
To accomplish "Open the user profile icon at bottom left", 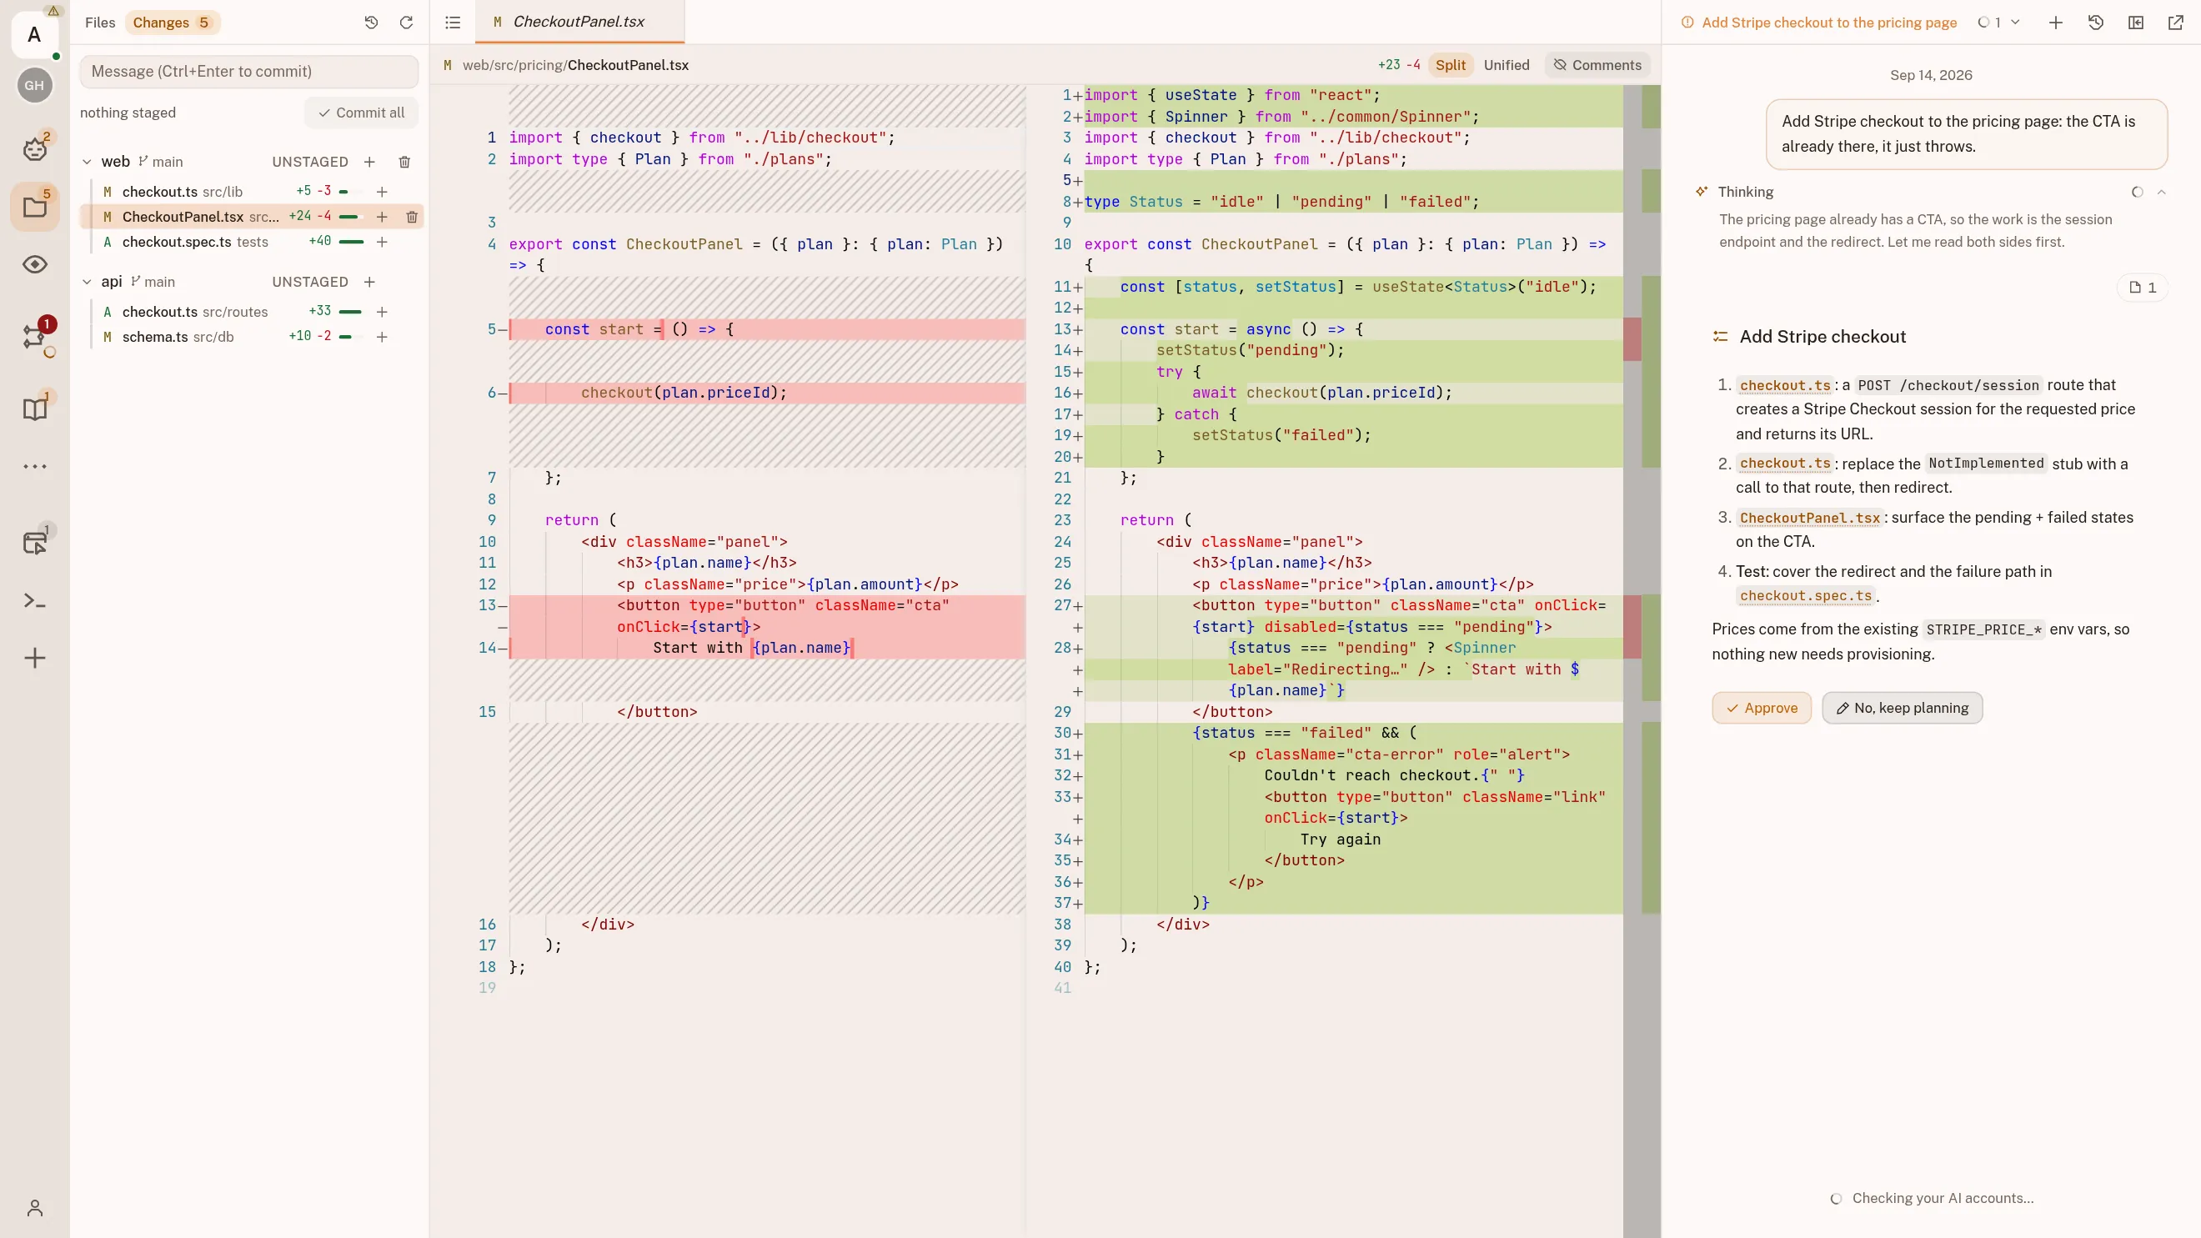I will click(x=34, y=1208).
